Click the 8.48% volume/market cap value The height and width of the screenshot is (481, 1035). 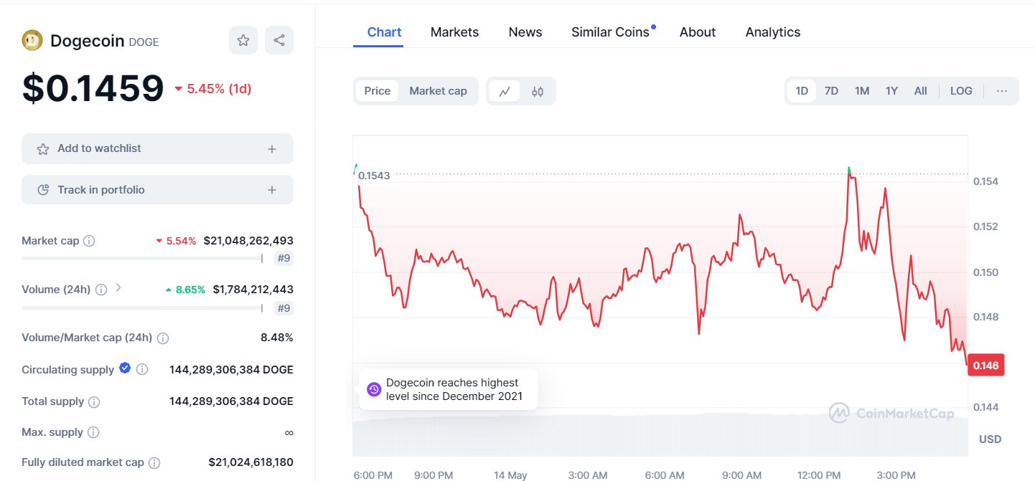[x=276, y=338]
